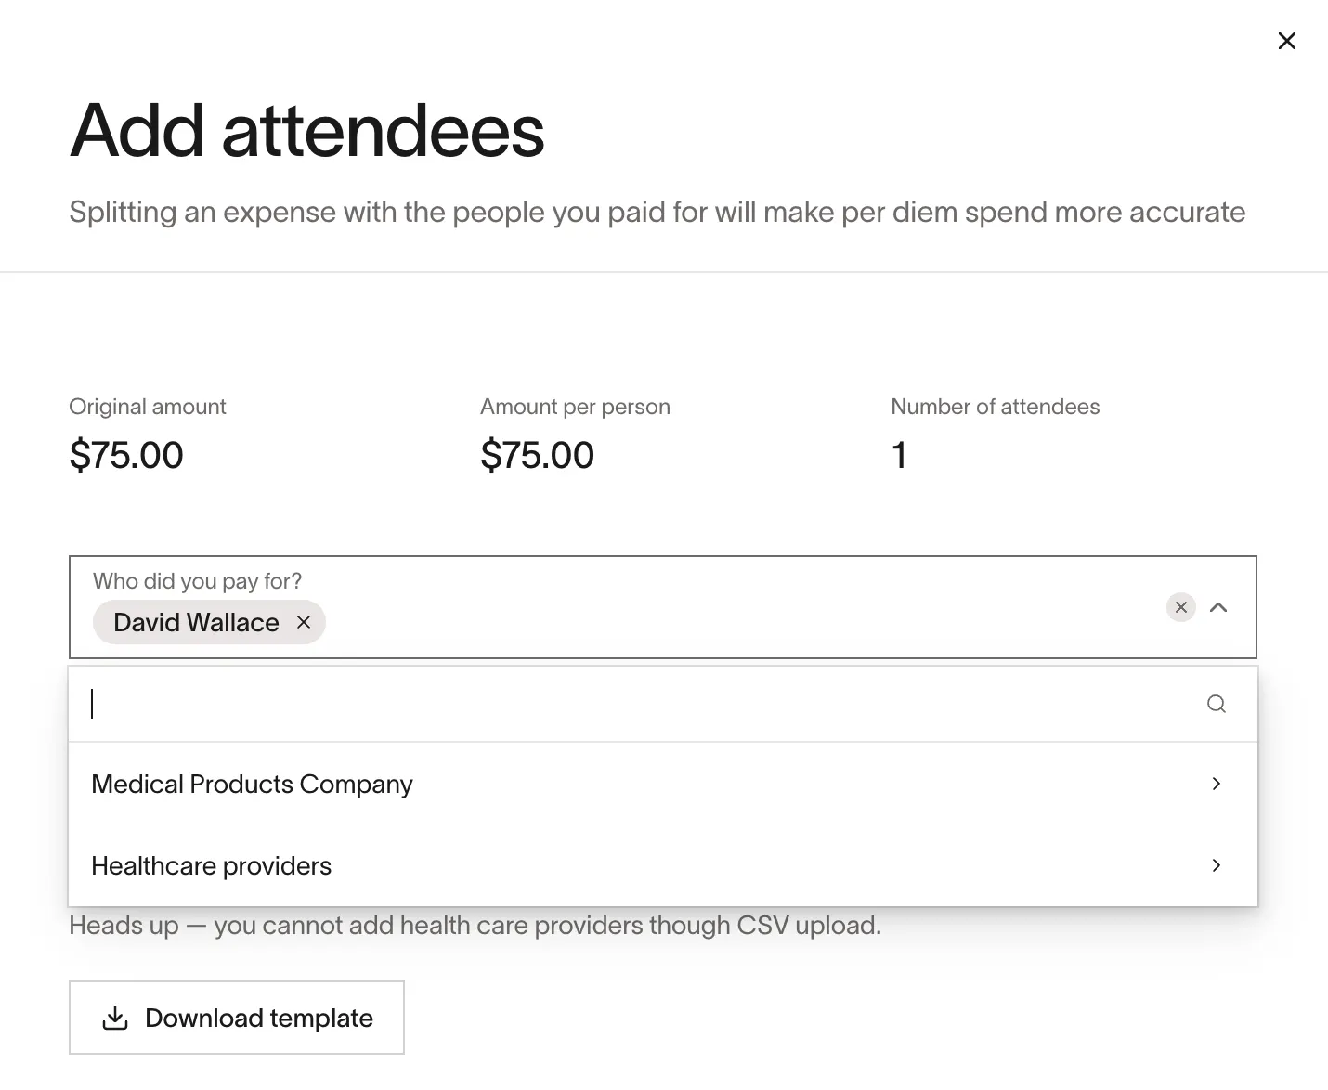Open Medical Products Company submenu

pyautogui.click(x=663, y=784)
